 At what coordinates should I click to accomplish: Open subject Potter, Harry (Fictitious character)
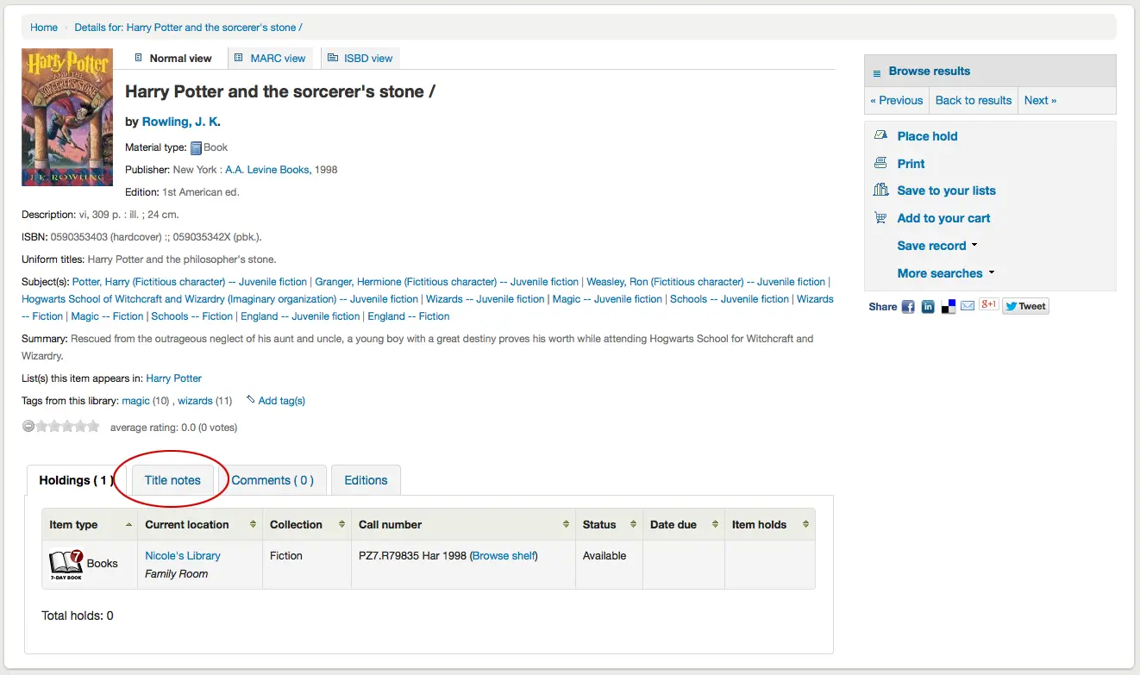pyautogui.click(x=190, y=282)
